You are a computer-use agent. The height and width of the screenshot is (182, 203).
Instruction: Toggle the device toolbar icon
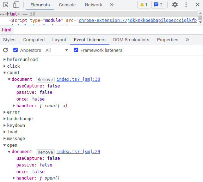16,5
